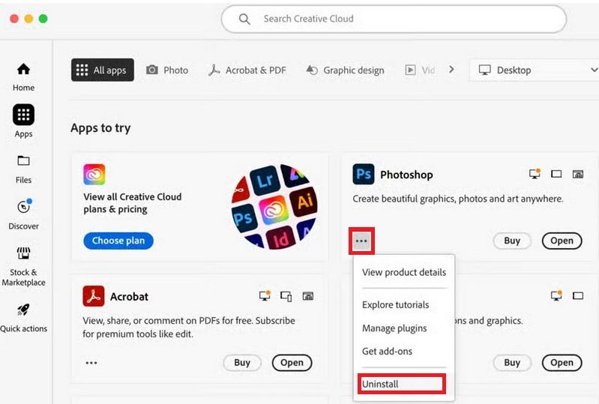Viewport: 599px width, 404px height.
Task: Click the Creative Cloud logo icon
Action: [x=94, y=174]
